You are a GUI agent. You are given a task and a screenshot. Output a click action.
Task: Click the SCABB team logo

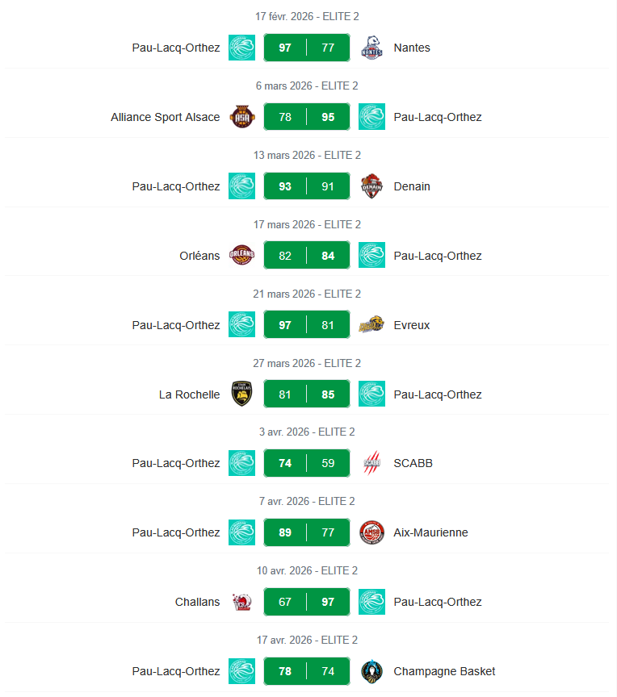pos(371,463)
